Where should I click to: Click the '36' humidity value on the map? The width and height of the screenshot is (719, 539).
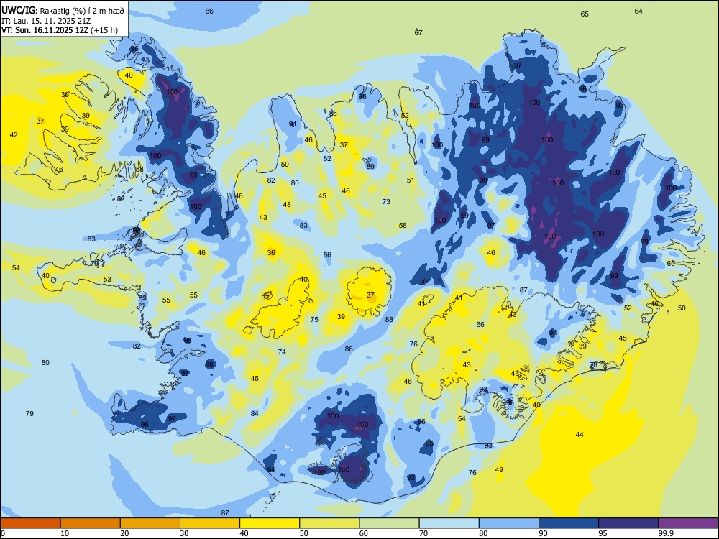[271, 252]
